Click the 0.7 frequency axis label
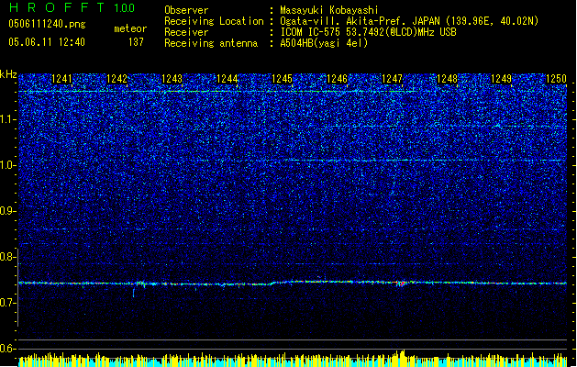 [8, 303]
